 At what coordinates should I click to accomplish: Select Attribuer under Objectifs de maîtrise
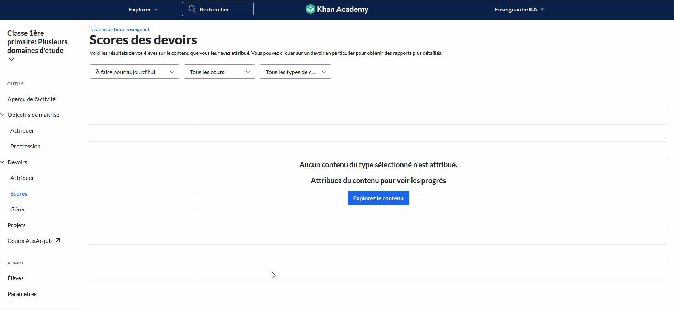point(22,130)
